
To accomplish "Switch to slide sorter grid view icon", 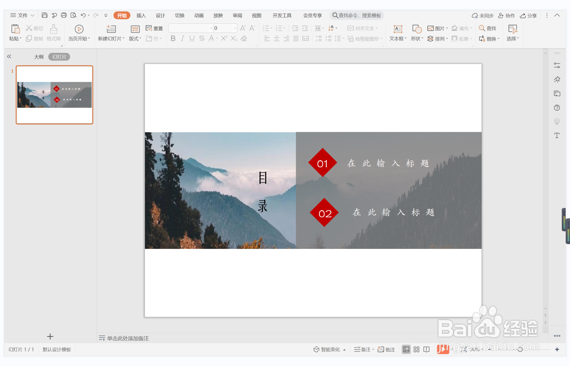I will click(416, 349).
